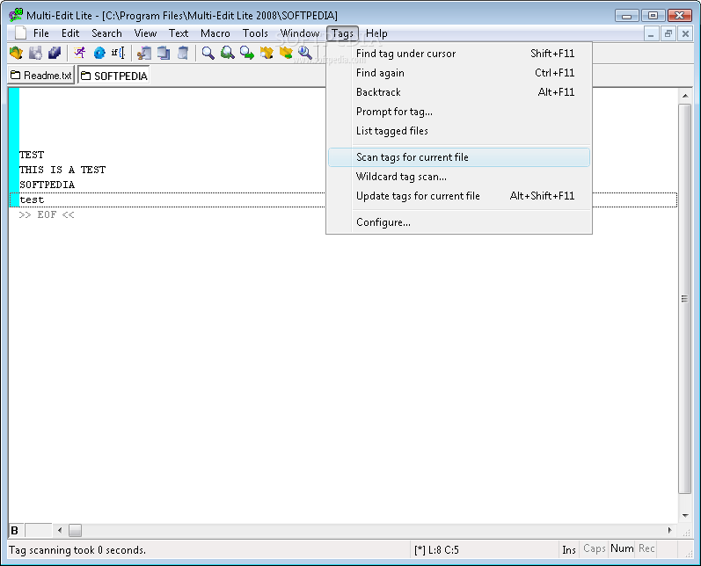Click the running man execute icon
The image size is (701, 566).
pos(79,53)
